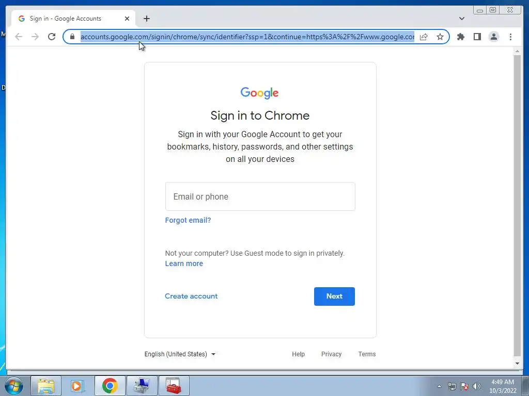The width and height of the screenshot is (529, 396).
Task: Open the volume speaker tray icon
Action: pos(477,386)
